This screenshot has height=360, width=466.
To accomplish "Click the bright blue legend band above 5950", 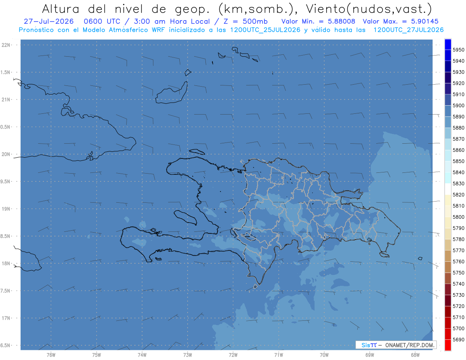I will pos(448,44).
